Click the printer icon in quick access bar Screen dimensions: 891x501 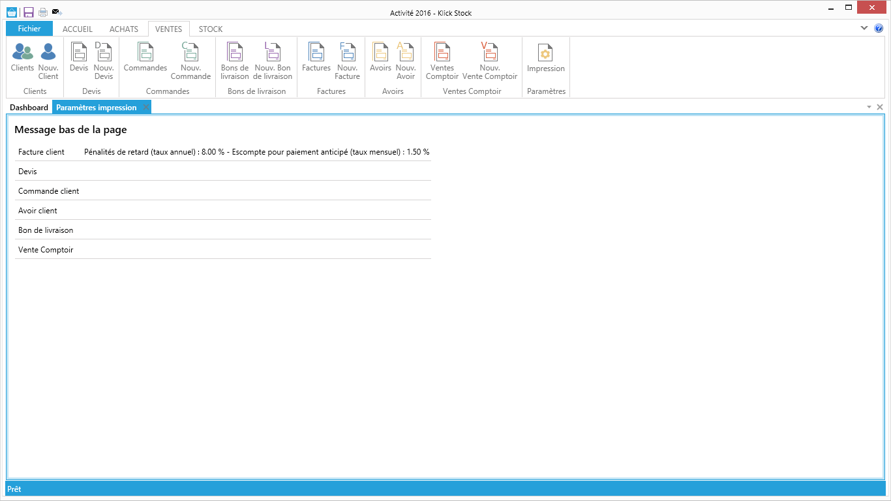point(43,12)
